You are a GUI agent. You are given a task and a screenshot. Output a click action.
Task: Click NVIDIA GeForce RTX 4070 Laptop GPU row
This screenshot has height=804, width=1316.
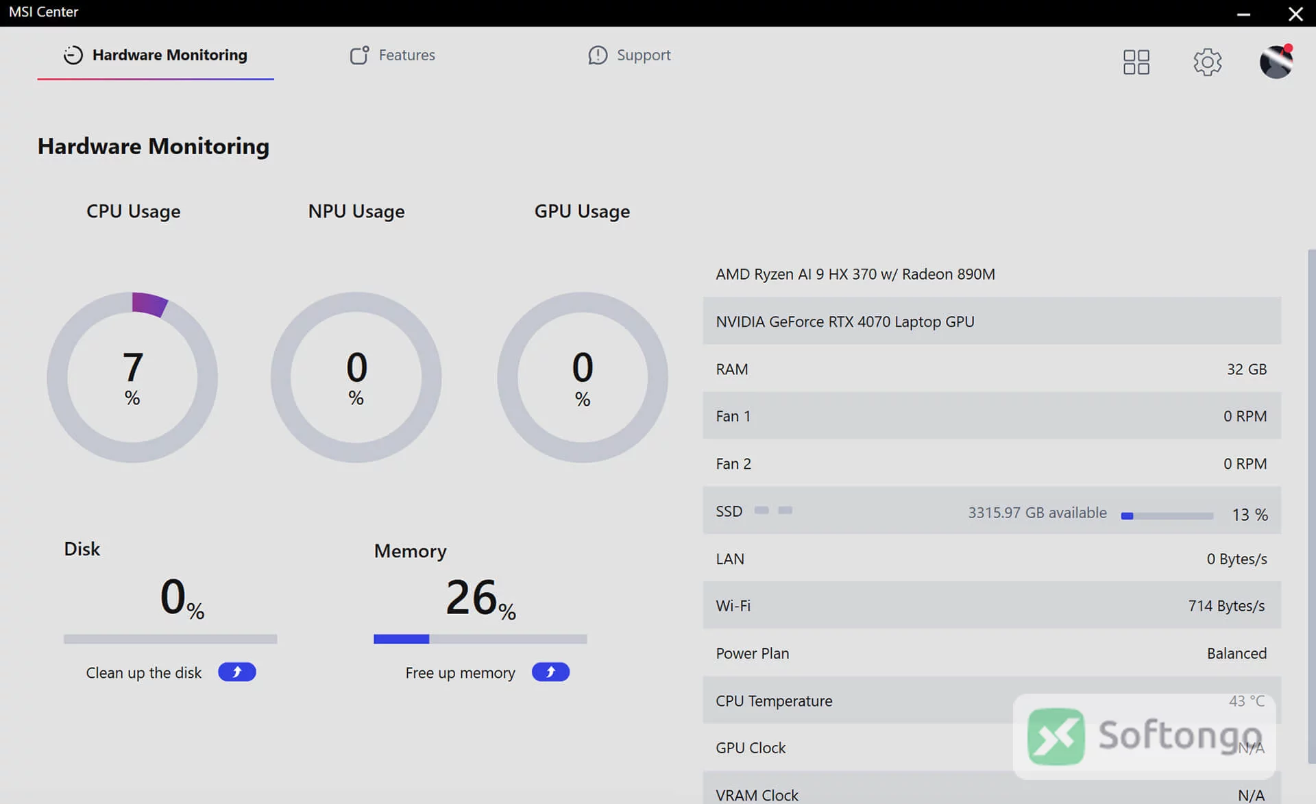click(x=992, y=321)
